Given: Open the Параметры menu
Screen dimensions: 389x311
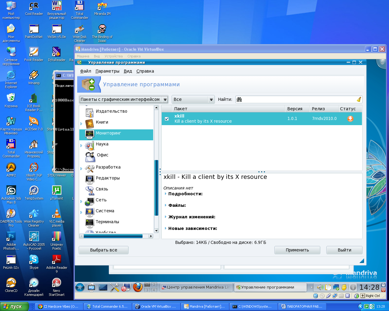Looking at the screenshot, I should point(107,71).
